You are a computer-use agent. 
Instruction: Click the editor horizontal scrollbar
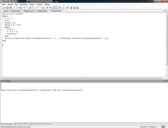(82, 78)
